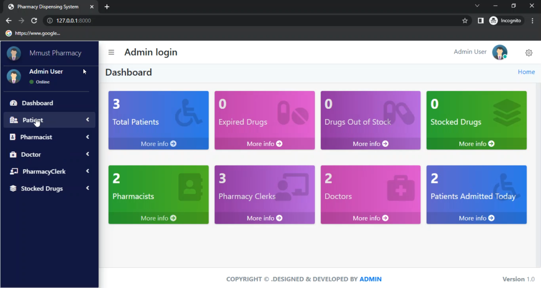The image size is (541, 288).
Task: Click wheelchair icon on Patients Admitted Today card
Action: (507, 187)
